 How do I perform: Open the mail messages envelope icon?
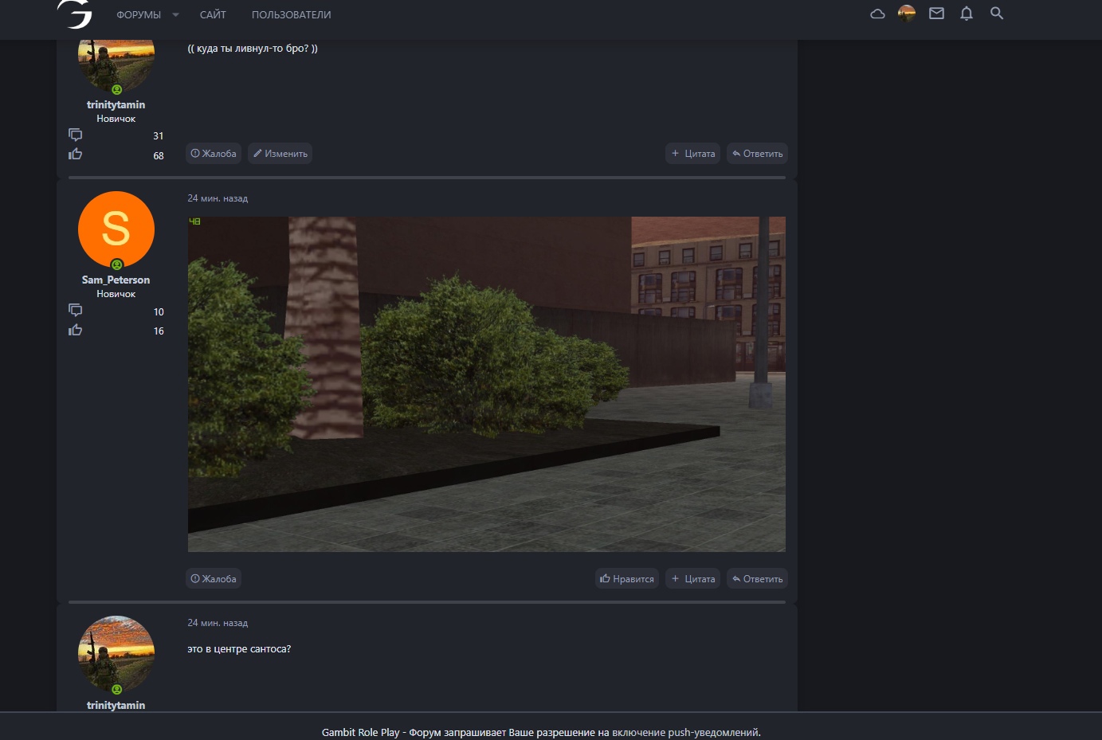(x=936, y=14)
